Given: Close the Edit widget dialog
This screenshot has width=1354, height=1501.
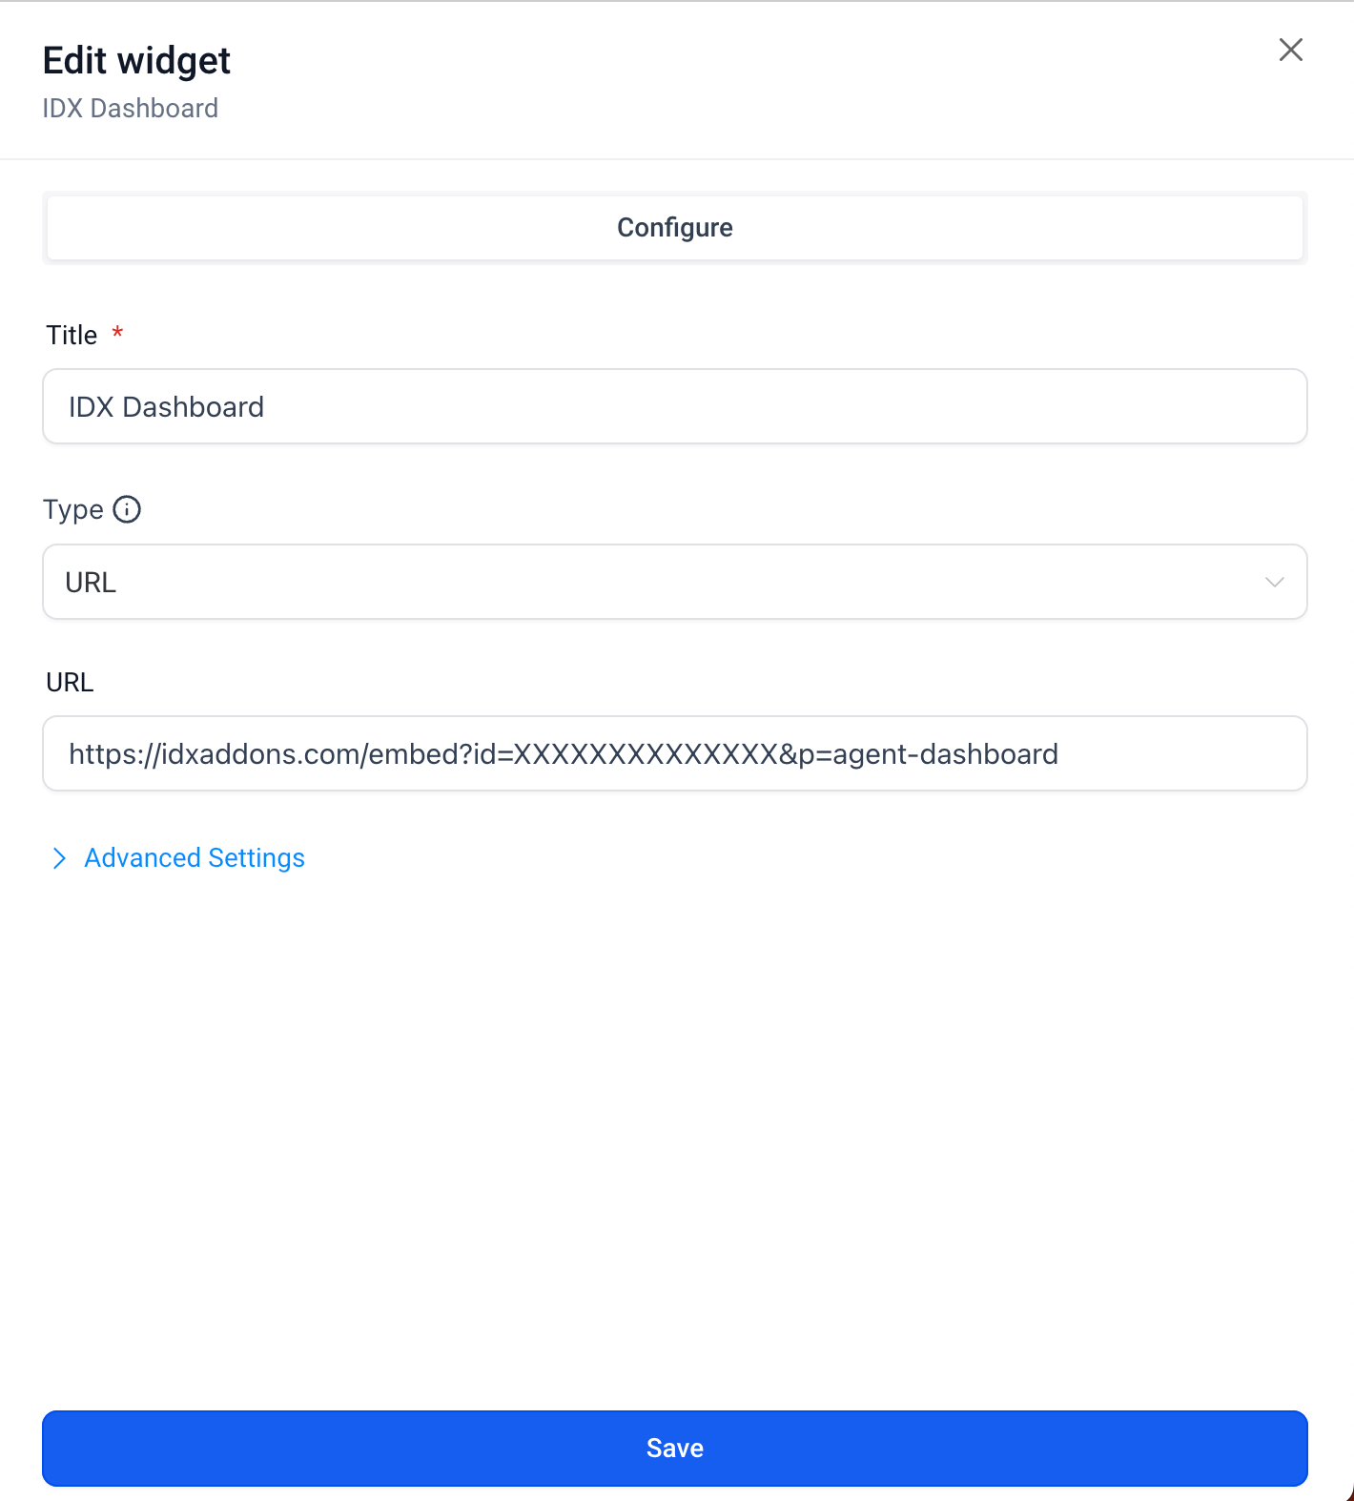Looking at the screenshot, I should pos(1290,50).
